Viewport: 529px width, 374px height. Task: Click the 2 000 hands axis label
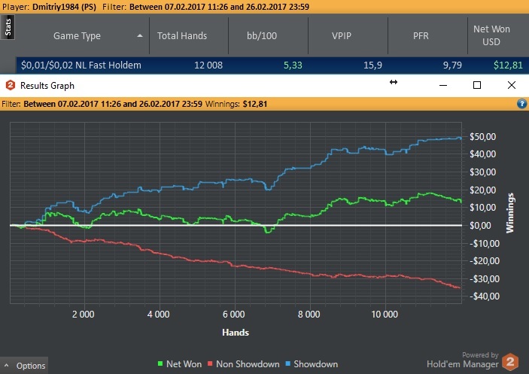point(84,315)
